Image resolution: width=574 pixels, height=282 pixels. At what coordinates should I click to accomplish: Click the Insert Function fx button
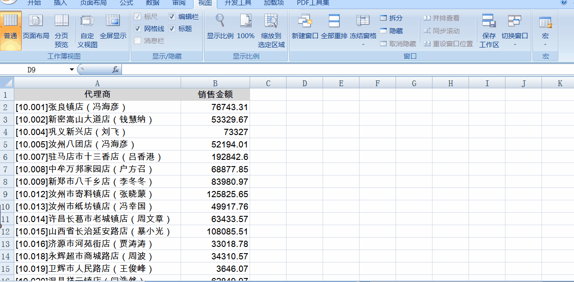pyautogui.click(x=115, y=70)
